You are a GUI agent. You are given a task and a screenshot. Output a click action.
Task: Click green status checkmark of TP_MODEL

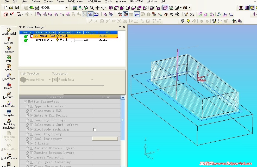(26, 36)
